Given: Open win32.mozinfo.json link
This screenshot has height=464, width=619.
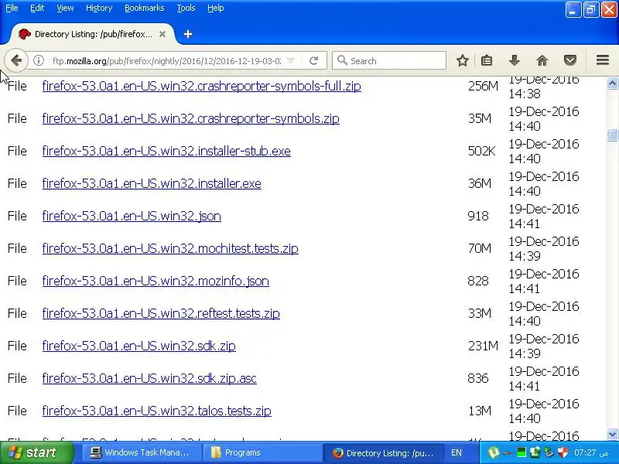Looking at the screenshot, I should [x=156, y=281].
